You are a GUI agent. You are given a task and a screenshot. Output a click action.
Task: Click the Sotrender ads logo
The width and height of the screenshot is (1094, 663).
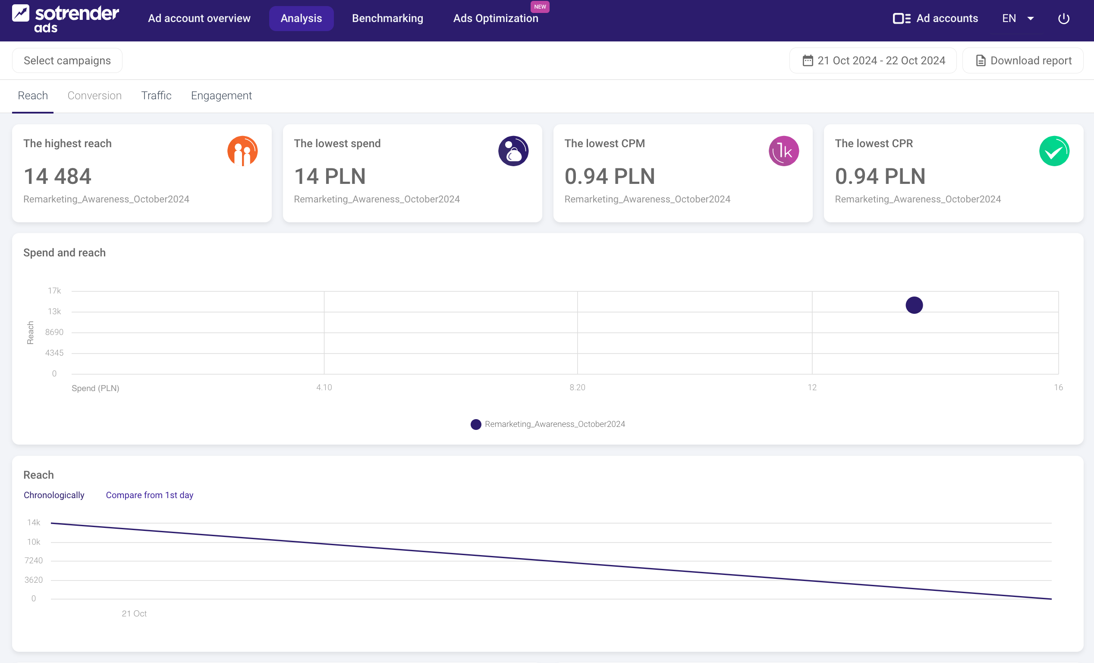[x=65, y=19]
